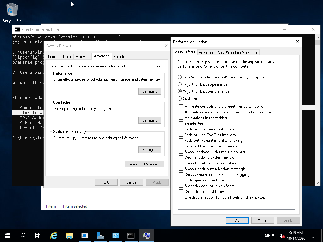Image resolution: width=323 pixels, height=242 pixels.
Task: Open Performance Settings button
Action: 150,91
